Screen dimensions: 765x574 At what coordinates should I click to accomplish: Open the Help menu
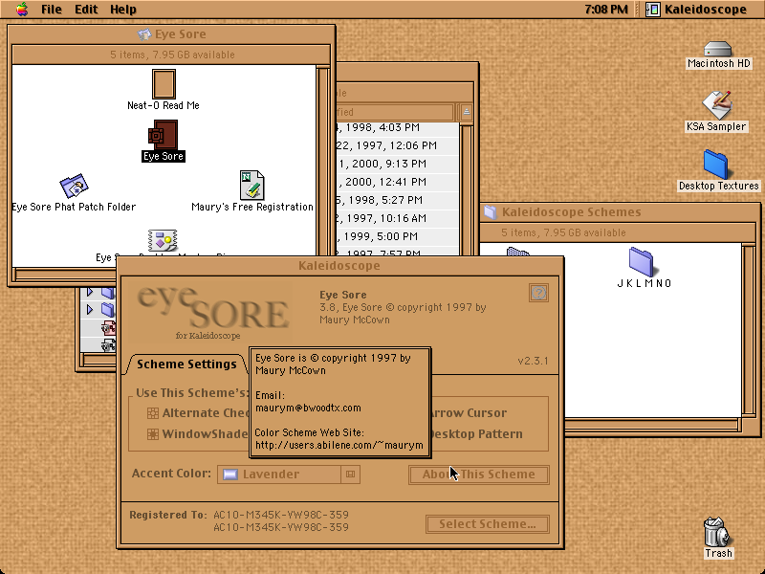(x=123, y=10)
